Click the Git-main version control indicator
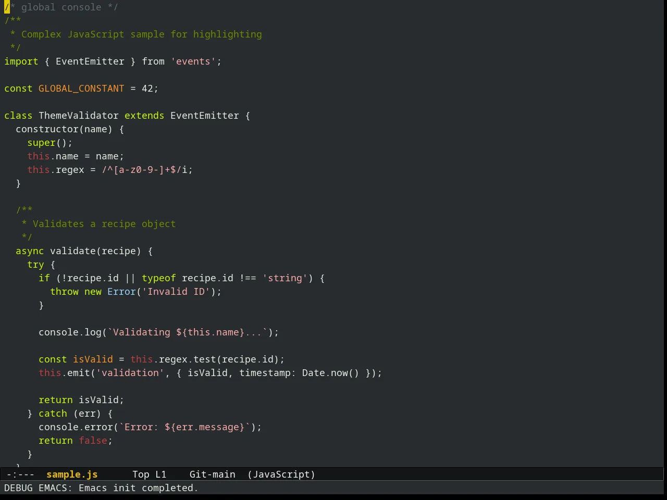 212,474
